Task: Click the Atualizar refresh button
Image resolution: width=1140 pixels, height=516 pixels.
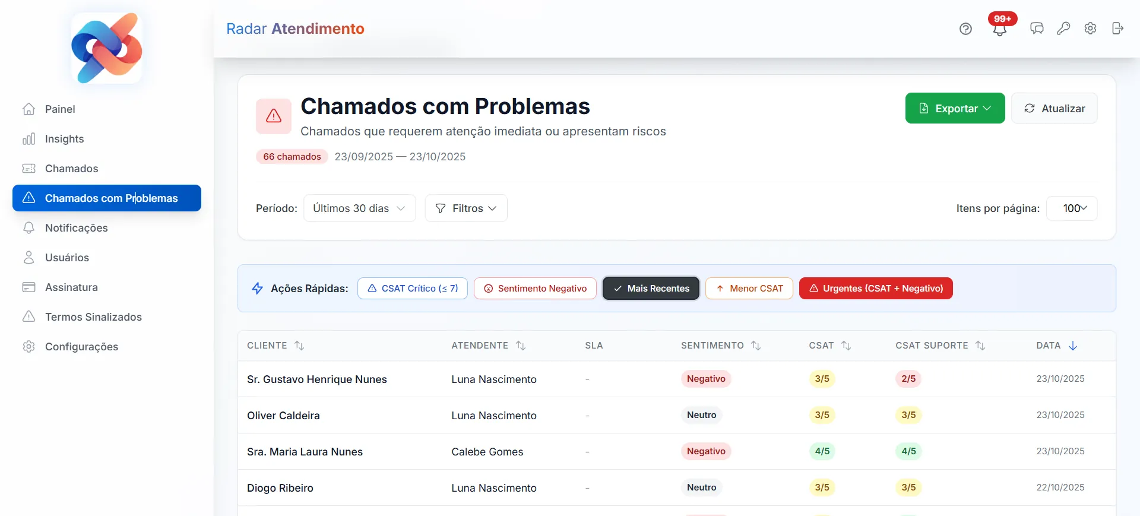Action: click(1054, 108)
